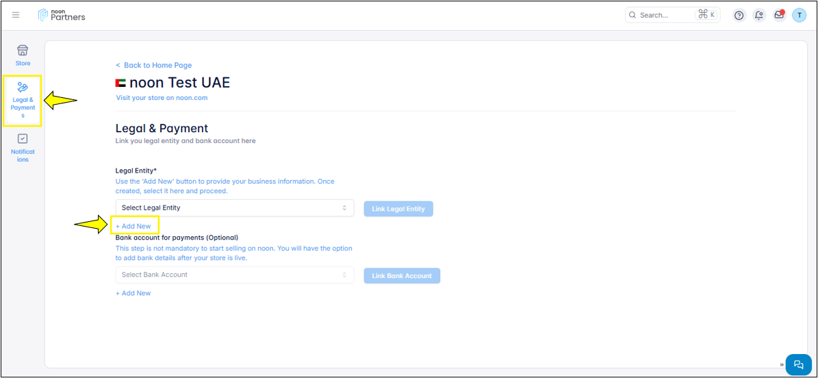Screen dimensions: 818x378
Task: Open the chat support bubble icon
Action: [x=798, y=364]
